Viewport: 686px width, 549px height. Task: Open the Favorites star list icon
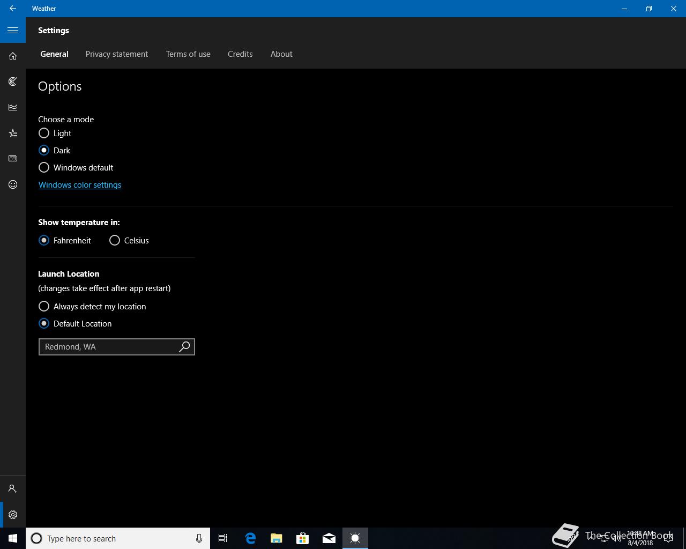(13, 133)
